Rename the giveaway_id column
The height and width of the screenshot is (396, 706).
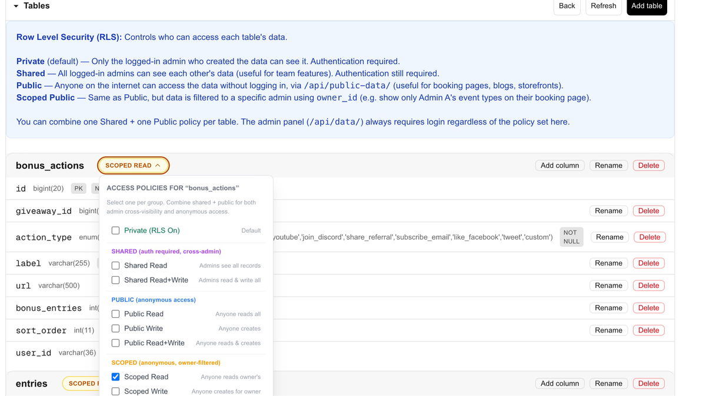(x=608, y=211)
